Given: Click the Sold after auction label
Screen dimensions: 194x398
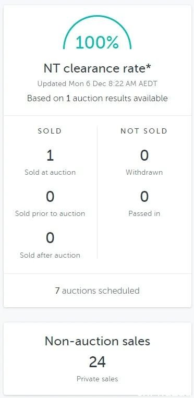Looking at the screenshot, I should 50,255.
